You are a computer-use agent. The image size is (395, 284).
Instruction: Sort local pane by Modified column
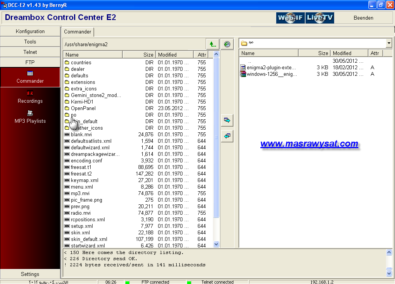[349, 53]
